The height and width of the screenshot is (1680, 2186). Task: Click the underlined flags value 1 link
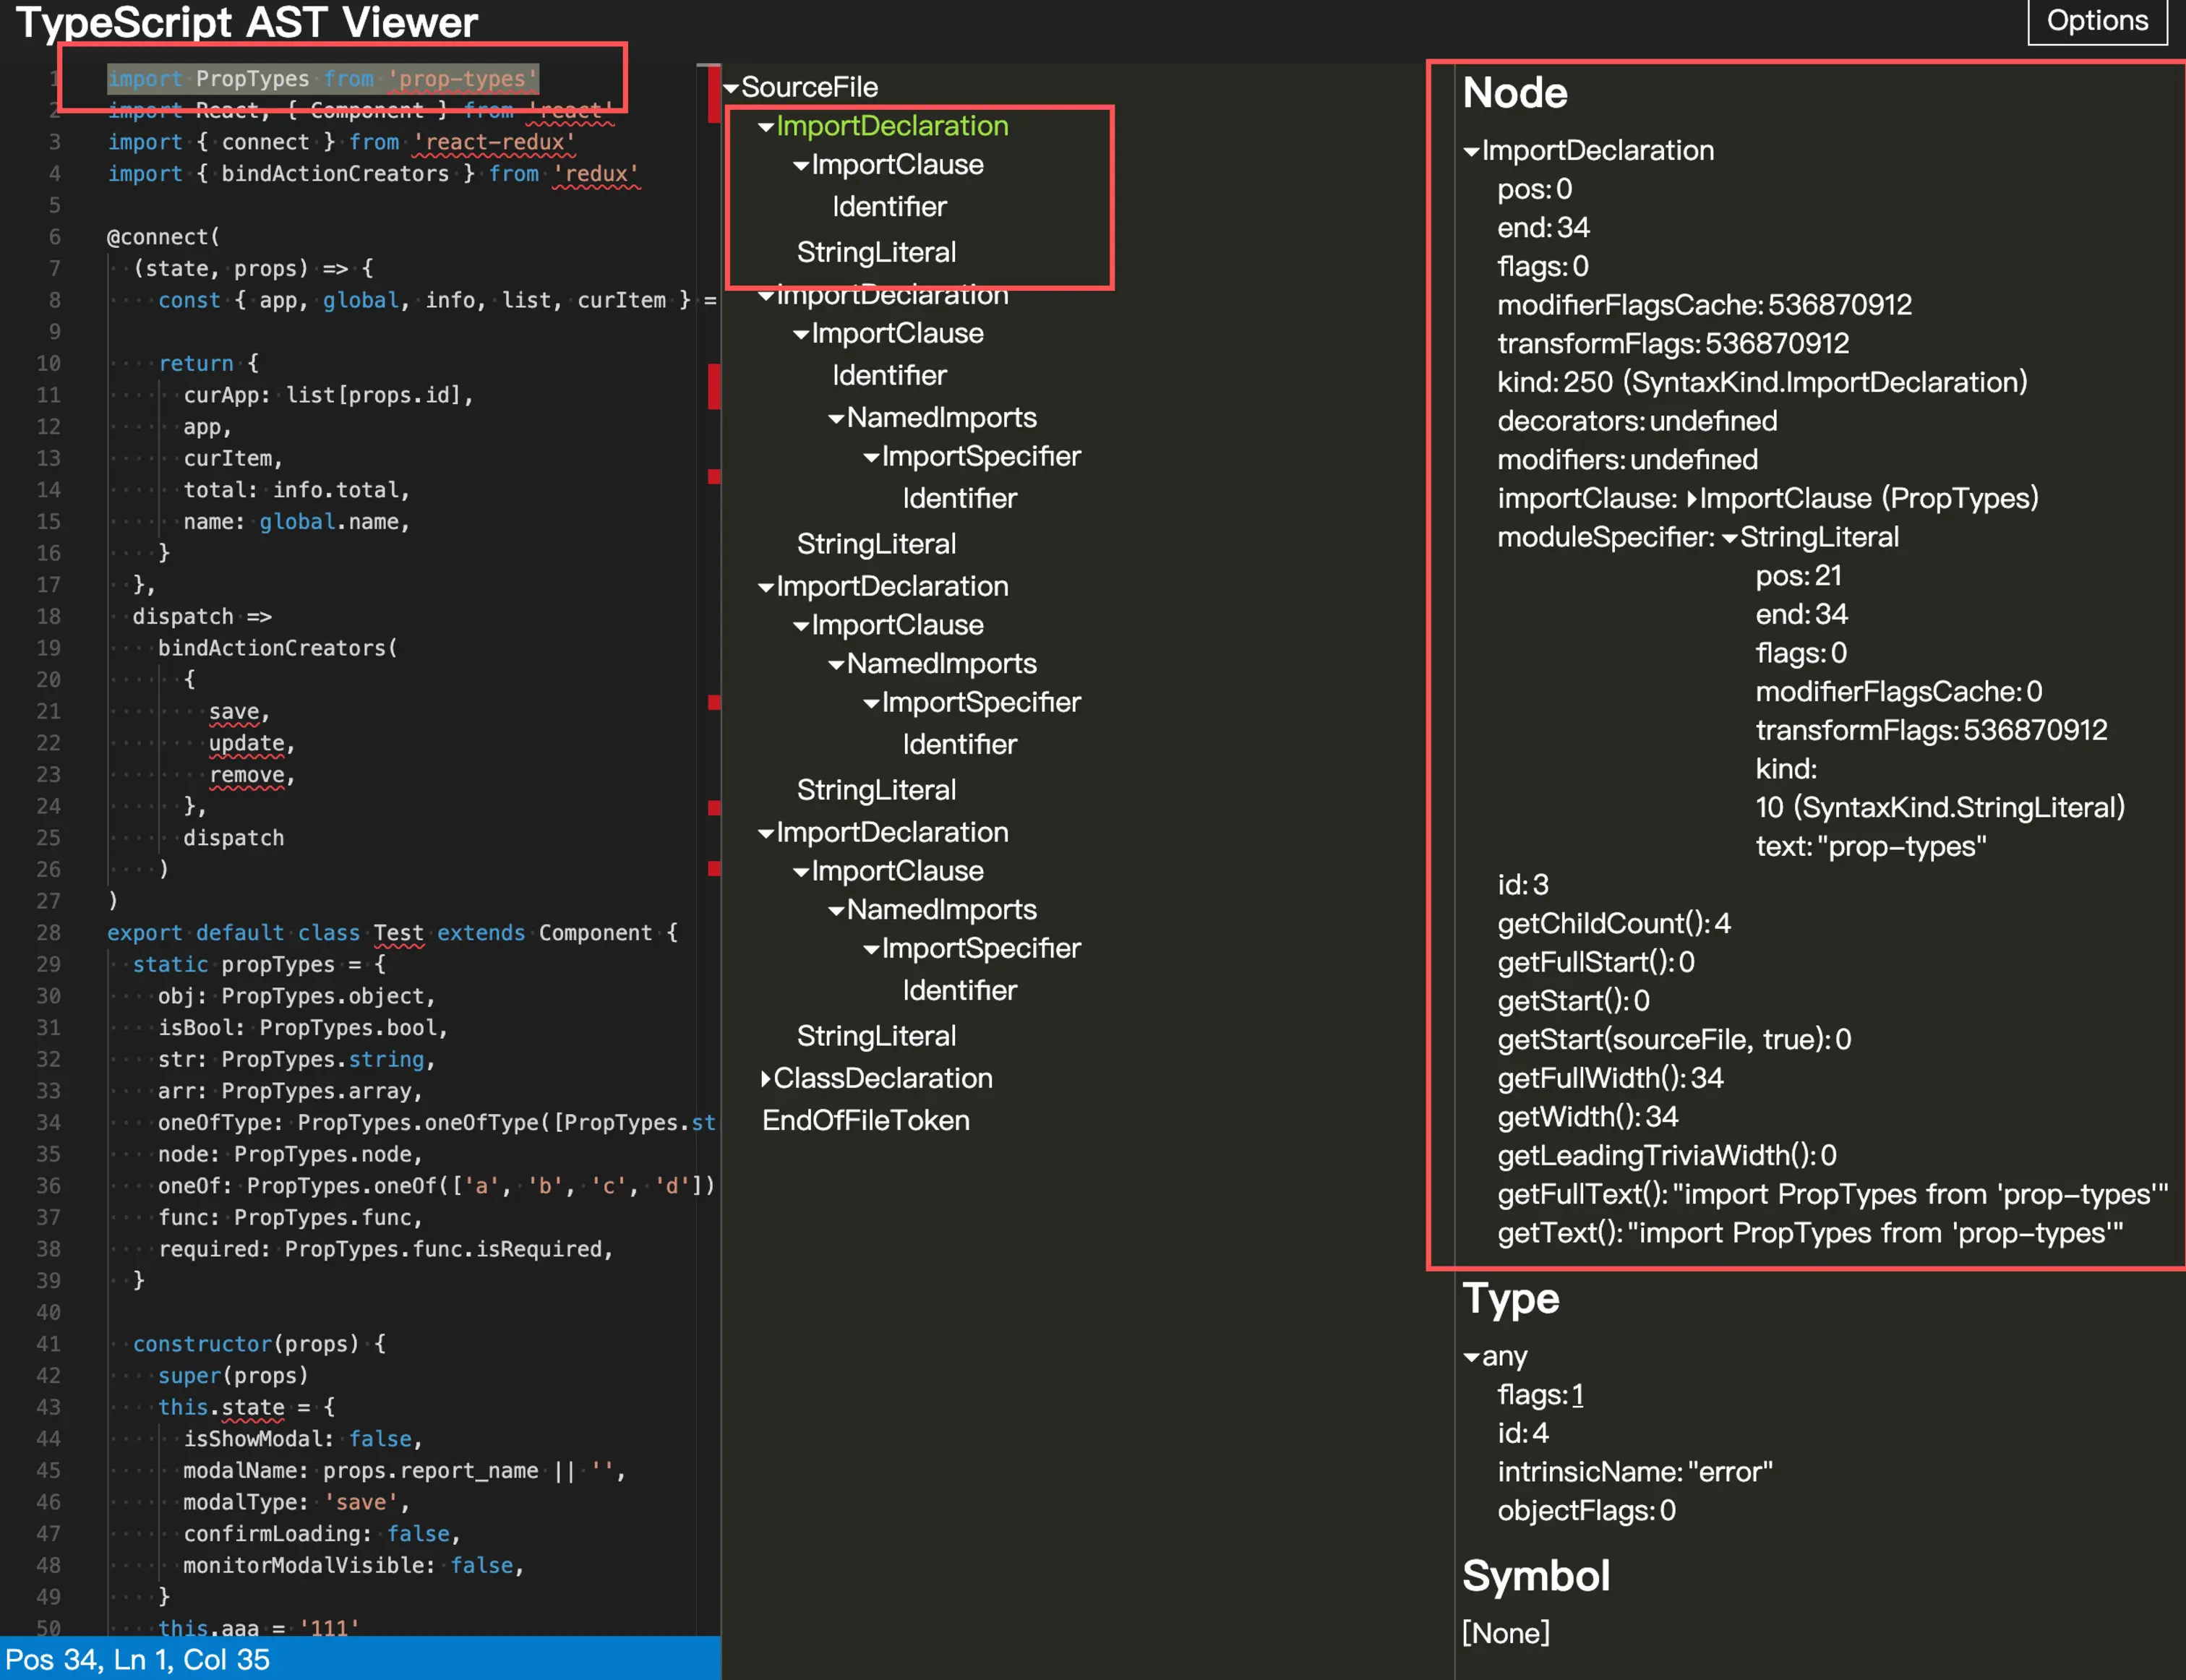(x=1577, y=1395)
